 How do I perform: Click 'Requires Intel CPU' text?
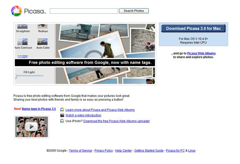click(193, 43)
